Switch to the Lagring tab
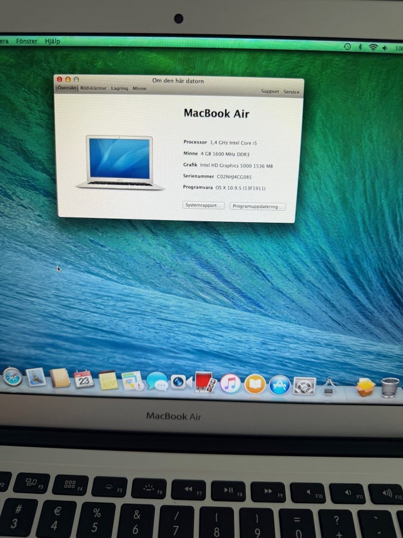The image size is (403, 538). coord(119,88)
